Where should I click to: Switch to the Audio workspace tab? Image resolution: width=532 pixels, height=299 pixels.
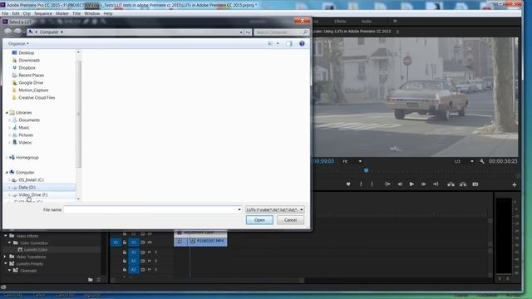[x=367, y=21]
